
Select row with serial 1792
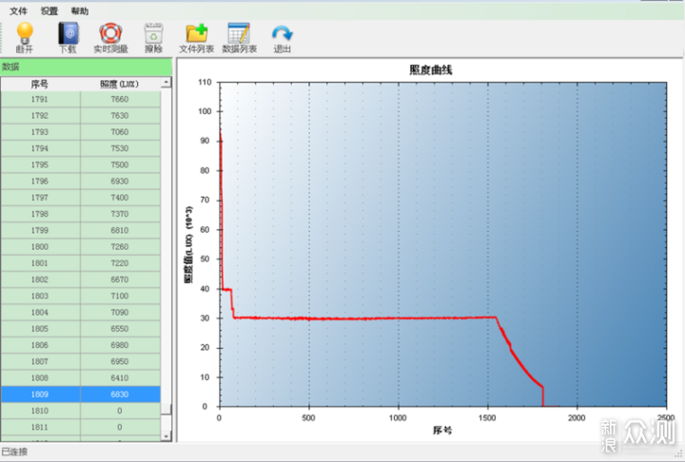coord(80,116)
